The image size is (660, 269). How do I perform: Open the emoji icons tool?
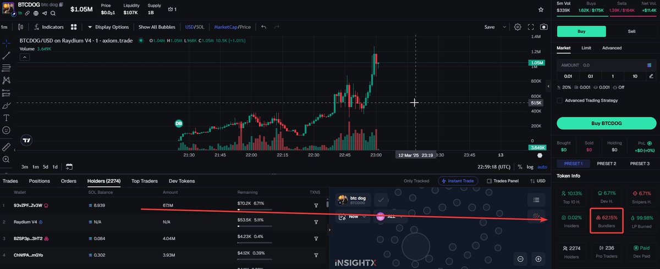[6, 130]
